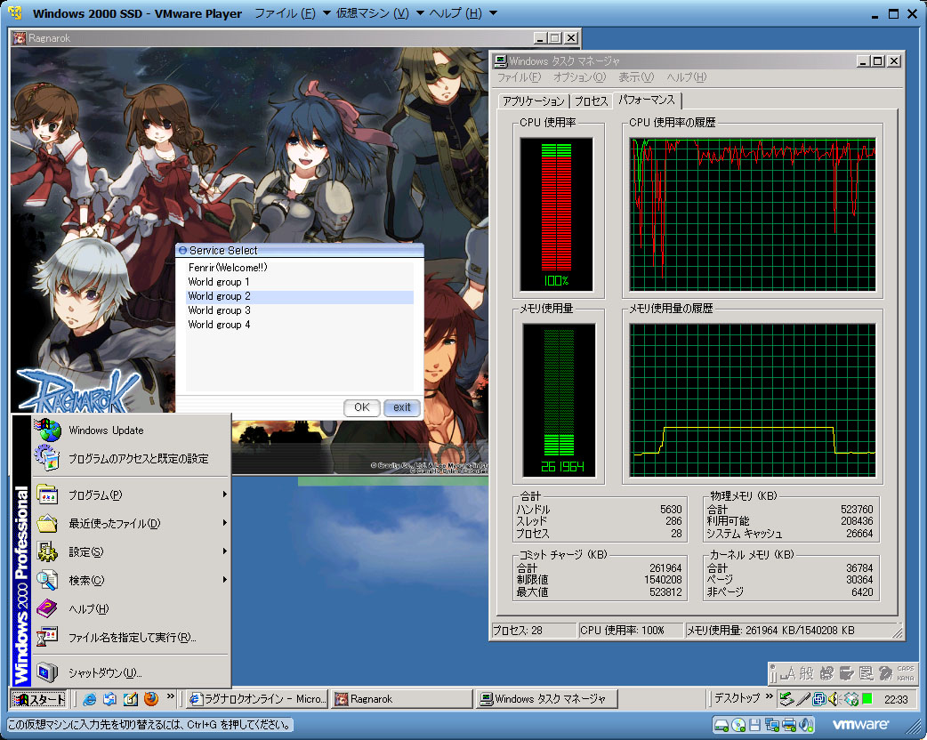The image size is (927, 740).
Task: Open Windows Update from Start menu
Action: pyautogui.click(x=131, y=430)
